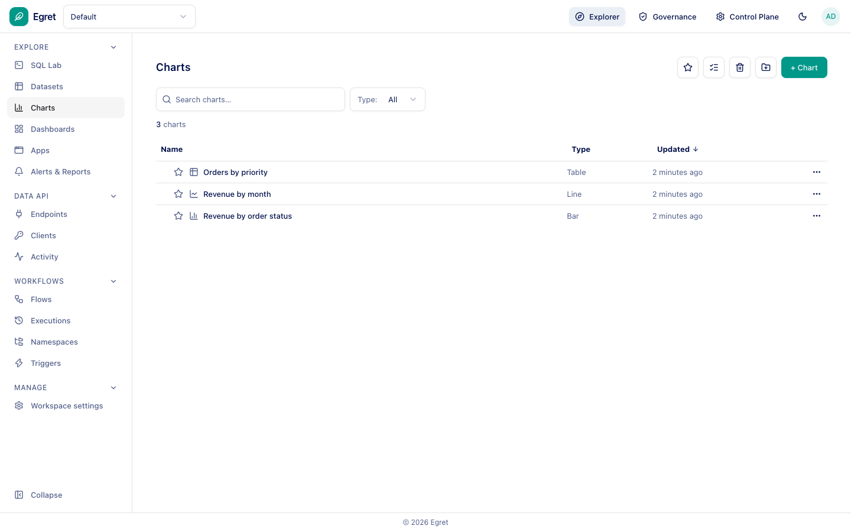Switch to the Explorer tab
851x532 pixels.
[x=597, y=17]
